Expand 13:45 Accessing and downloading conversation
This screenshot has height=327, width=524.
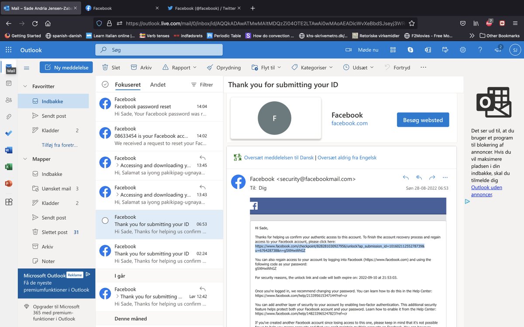click(x=117, y=165)
